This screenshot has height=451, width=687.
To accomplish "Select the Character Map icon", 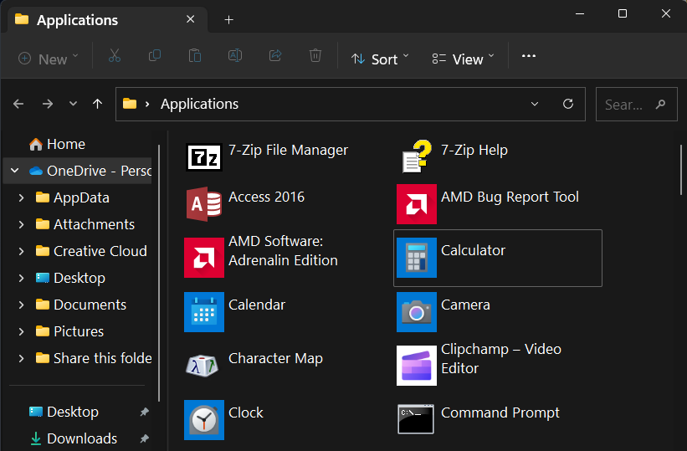I will (202, 365).
